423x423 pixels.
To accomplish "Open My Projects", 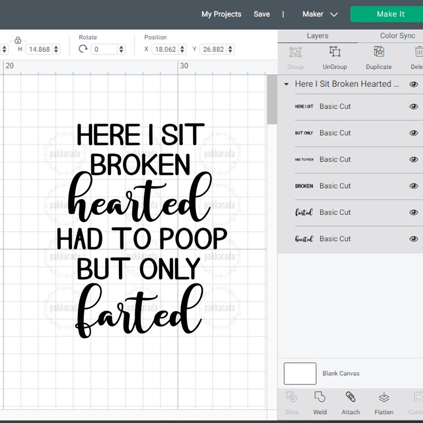I will (x=221, y=14).
